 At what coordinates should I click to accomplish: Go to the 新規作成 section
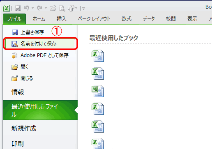(x=24, y=128)
